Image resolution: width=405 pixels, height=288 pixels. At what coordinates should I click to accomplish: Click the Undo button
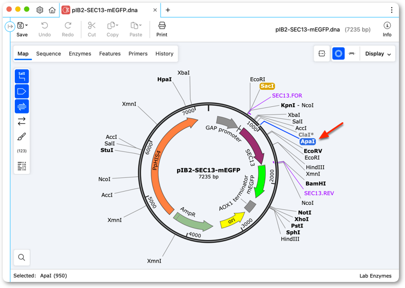click(45, 30)
